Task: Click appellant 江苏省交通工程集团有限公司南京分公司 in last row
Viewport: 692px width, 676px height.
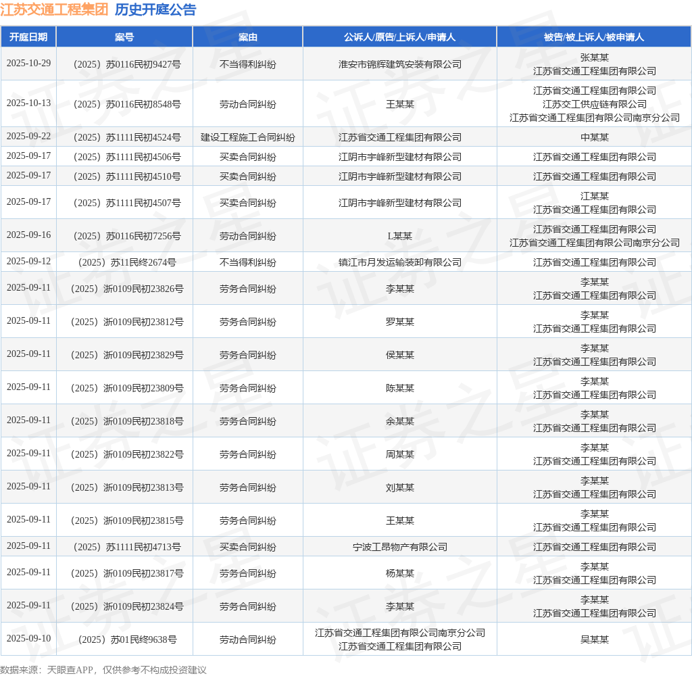Action: [x=400, y=633]
